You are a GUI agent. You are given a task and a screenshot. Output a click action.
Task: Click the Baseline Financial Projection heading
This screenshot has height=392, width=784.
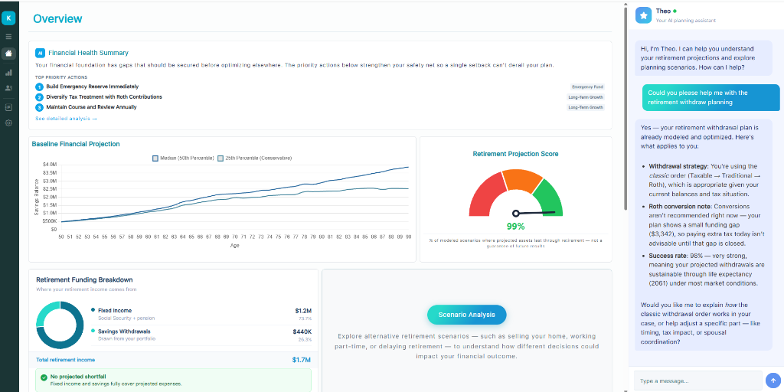pyautogui.click(x=76, y=144)
